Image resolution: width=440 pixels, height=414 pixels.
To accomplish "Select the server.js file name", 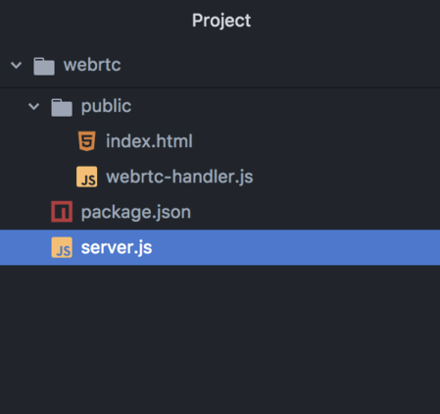I will [x=117, y=247].
